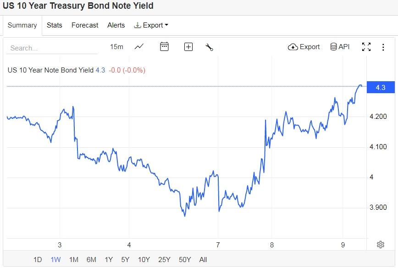Show All historical data range
This screenshot has width=398, height=268.
point(203,260)
